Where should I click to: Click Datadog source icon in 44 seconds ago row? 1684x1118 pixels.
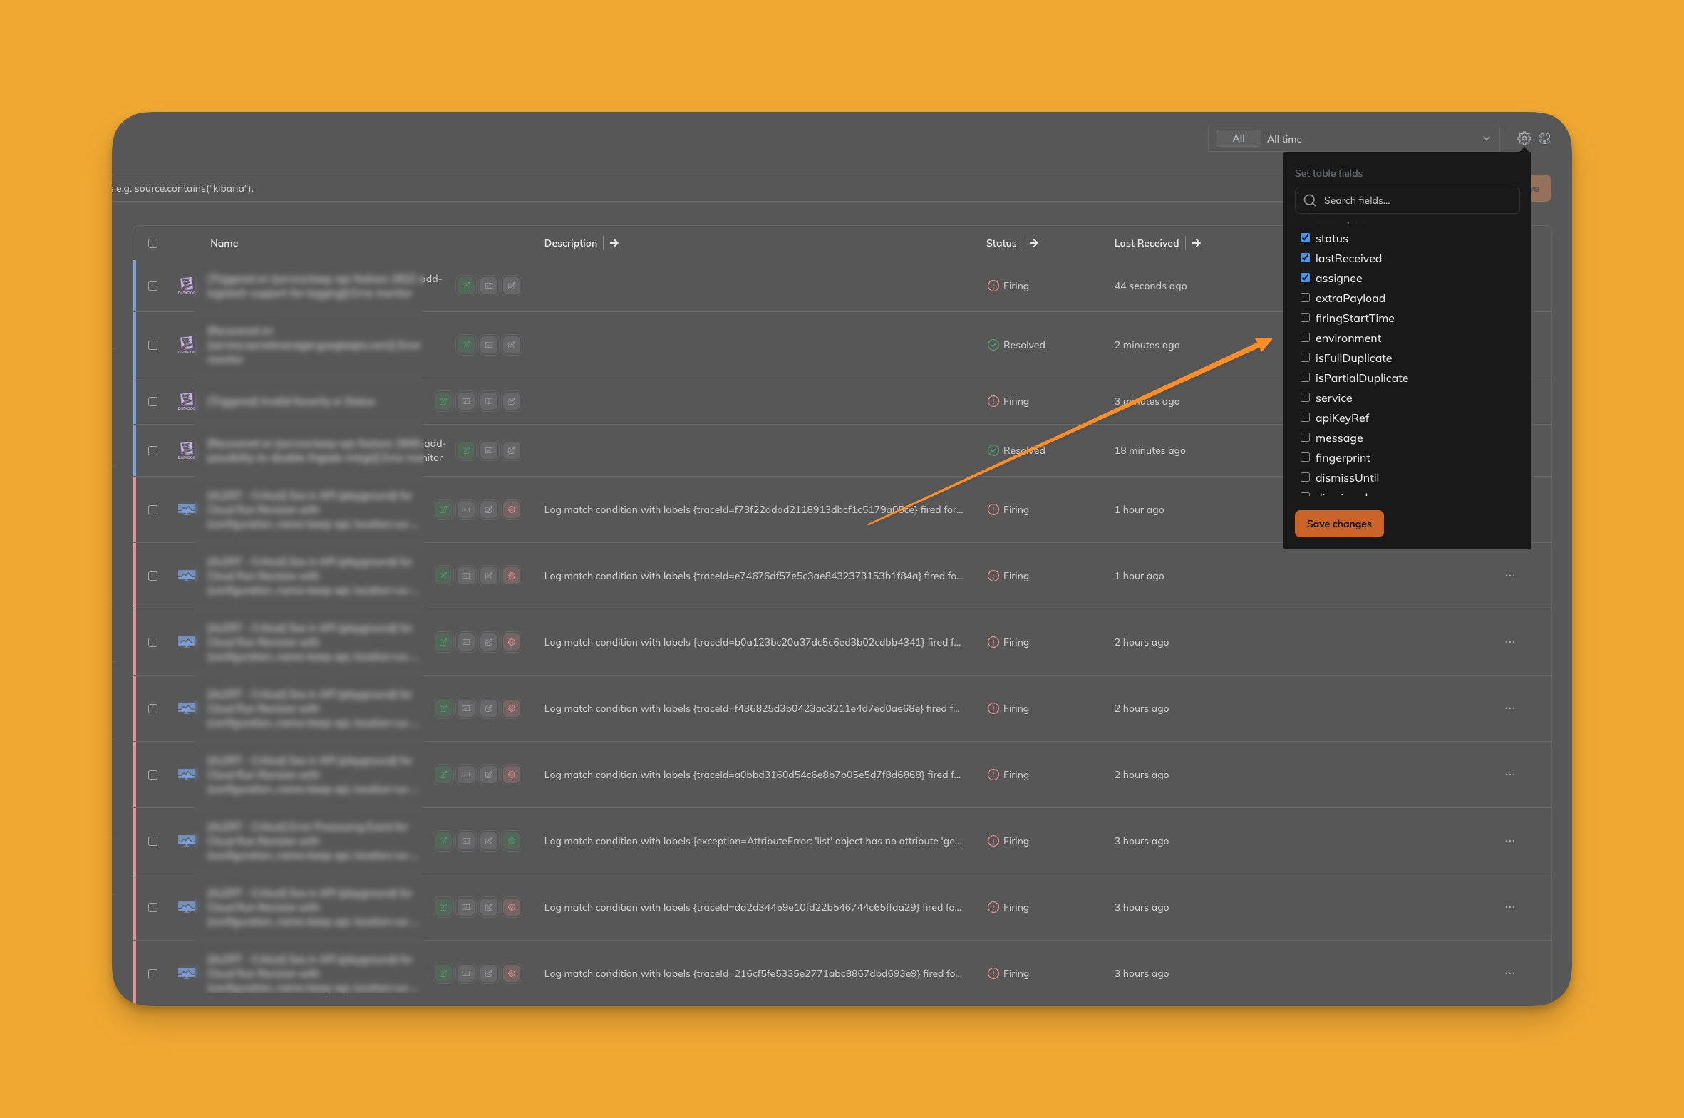pos(186,286)
